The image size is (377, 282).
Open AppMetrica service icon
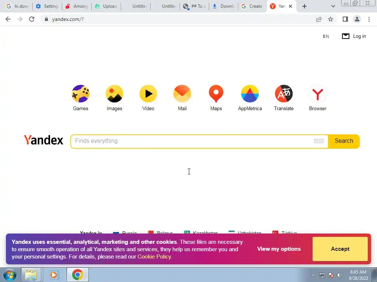tap(250, 94)
